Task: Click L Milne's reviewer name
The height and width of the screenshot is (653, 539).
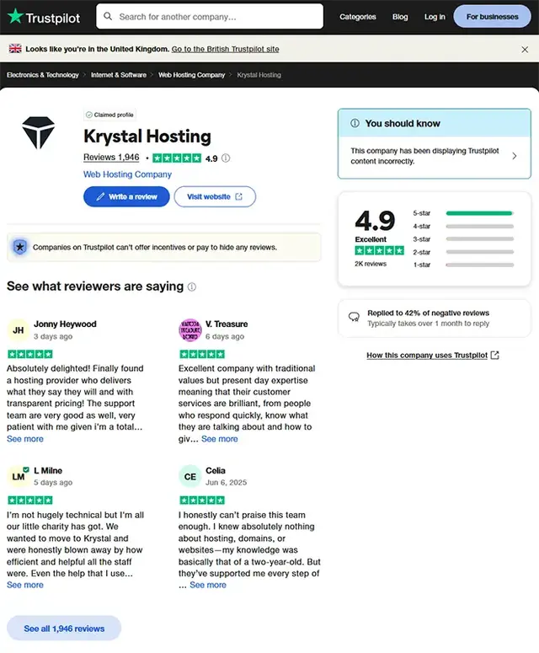Action: [x=48, y=471]
